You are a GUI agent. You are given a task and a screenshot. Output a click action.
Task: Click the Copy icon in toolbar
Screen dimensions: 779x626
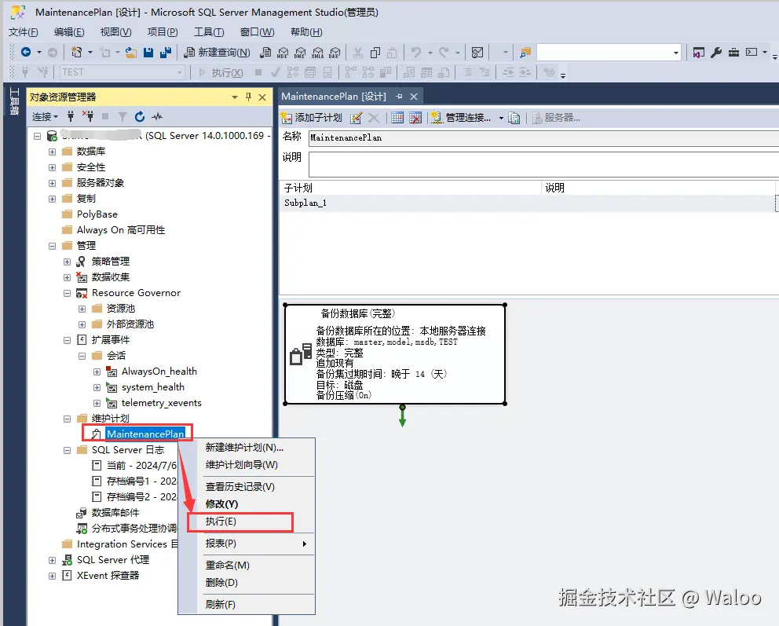coord(375,52)
